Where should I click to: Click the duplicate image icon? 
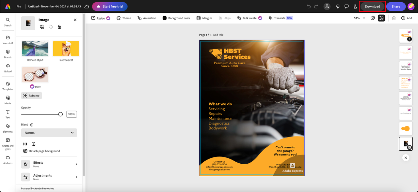point(51,27)
